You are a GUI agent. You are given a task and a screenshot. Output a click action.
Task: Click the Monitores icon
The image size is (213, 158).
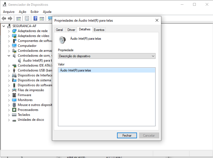click(x=14, y=100)
